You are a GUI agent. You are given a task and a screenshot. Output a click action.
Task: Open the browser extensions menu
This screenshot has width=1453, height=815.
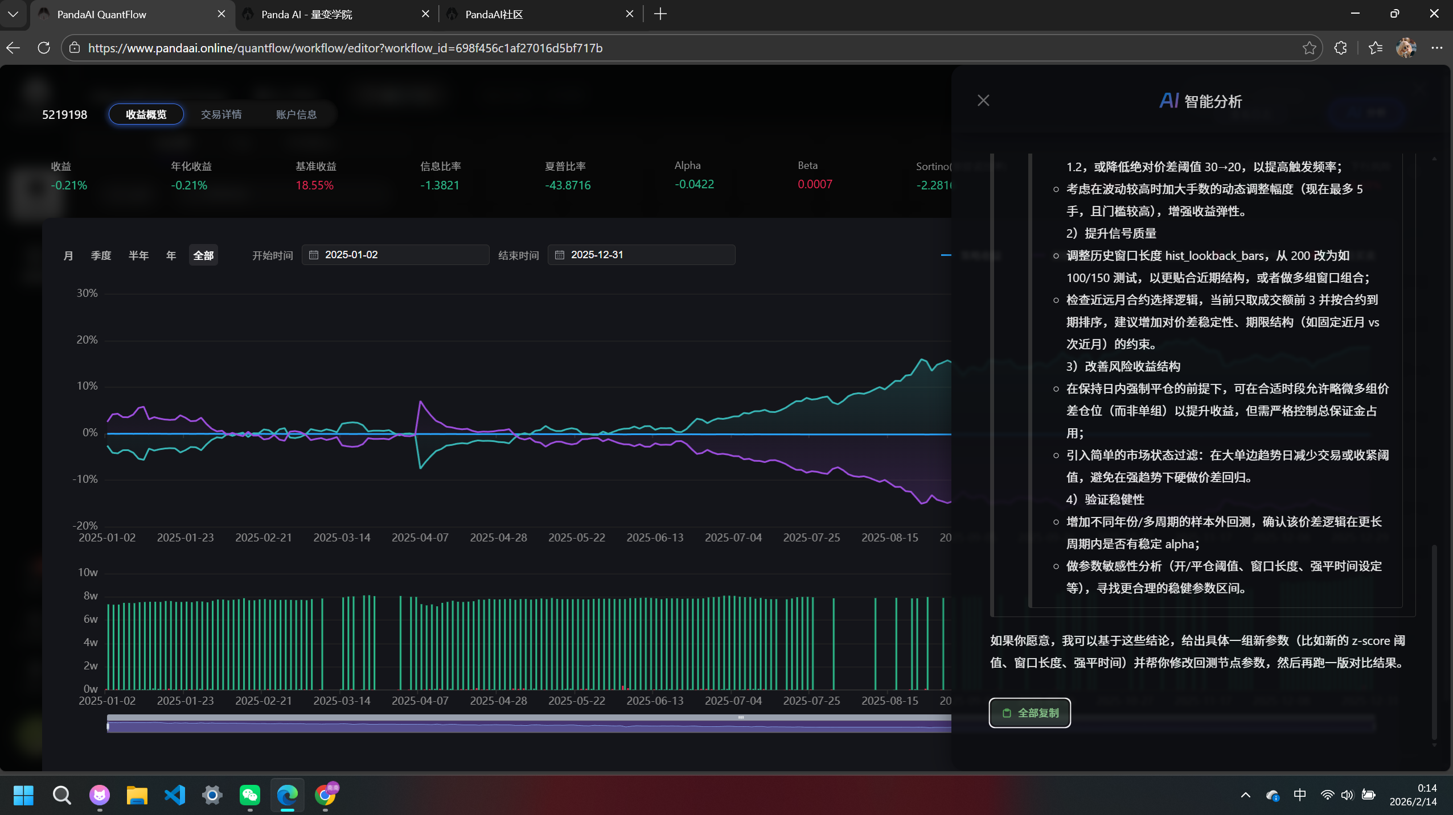[x=1340, y=48]
